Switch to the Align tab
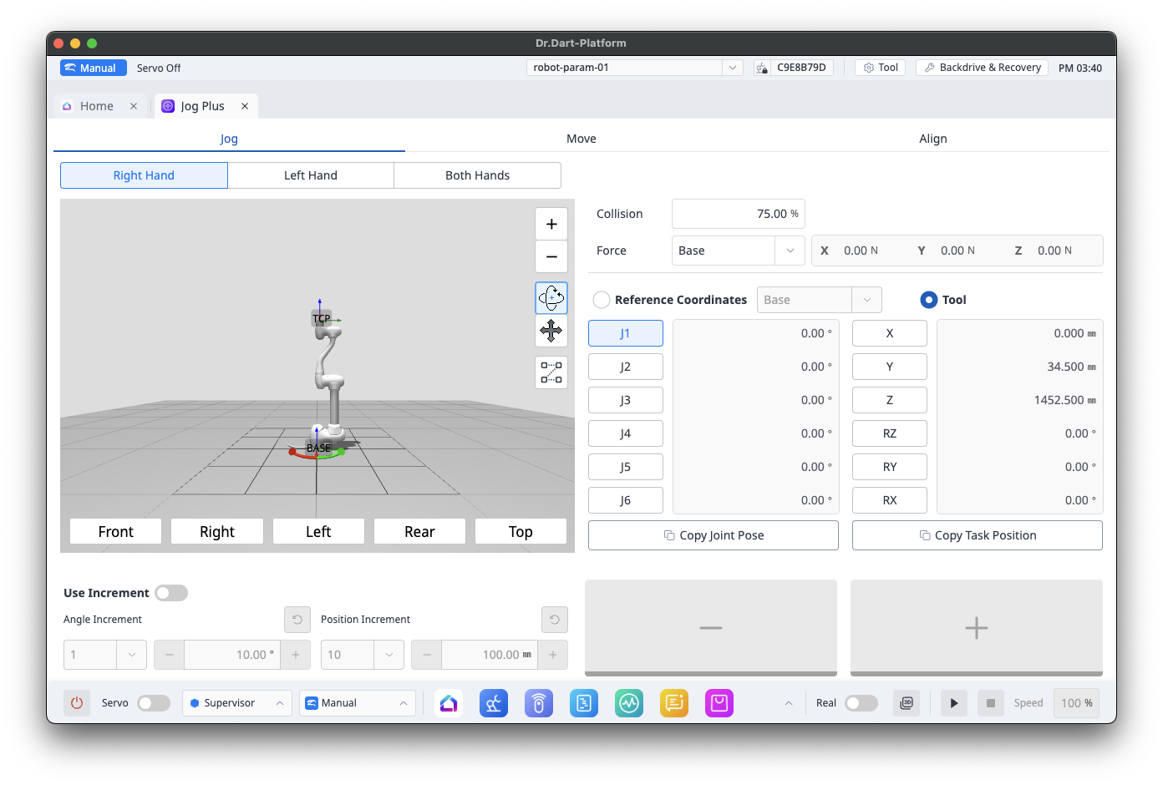Viewport: 1163px width, 785px height. [x=933, y=139]
